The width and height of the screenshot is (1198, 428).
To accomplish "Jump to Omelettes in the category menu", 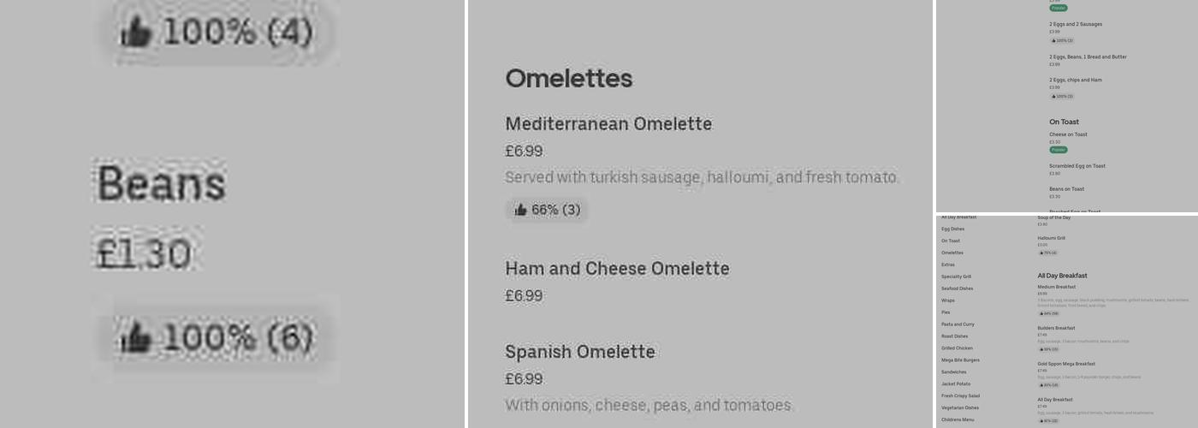I will coord(952,253).
